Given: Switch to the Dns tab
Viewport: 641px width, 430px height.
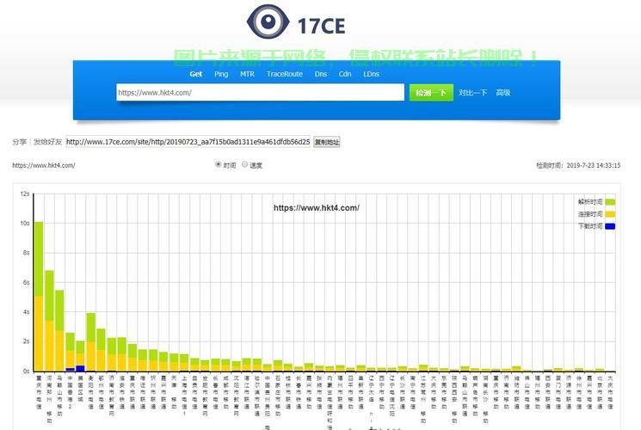Looking at the screenshot, I should pos(321,74).
